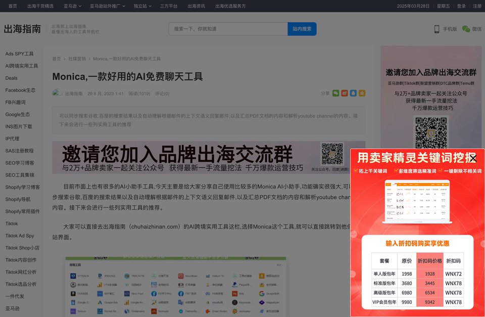
Task: Open Deals in the left sidebar
Action: (x=11, y=78)
